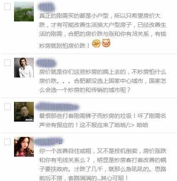Click the pig face emoji in first comment
Screen dimensions: 177x181
[x=106, y=43]
